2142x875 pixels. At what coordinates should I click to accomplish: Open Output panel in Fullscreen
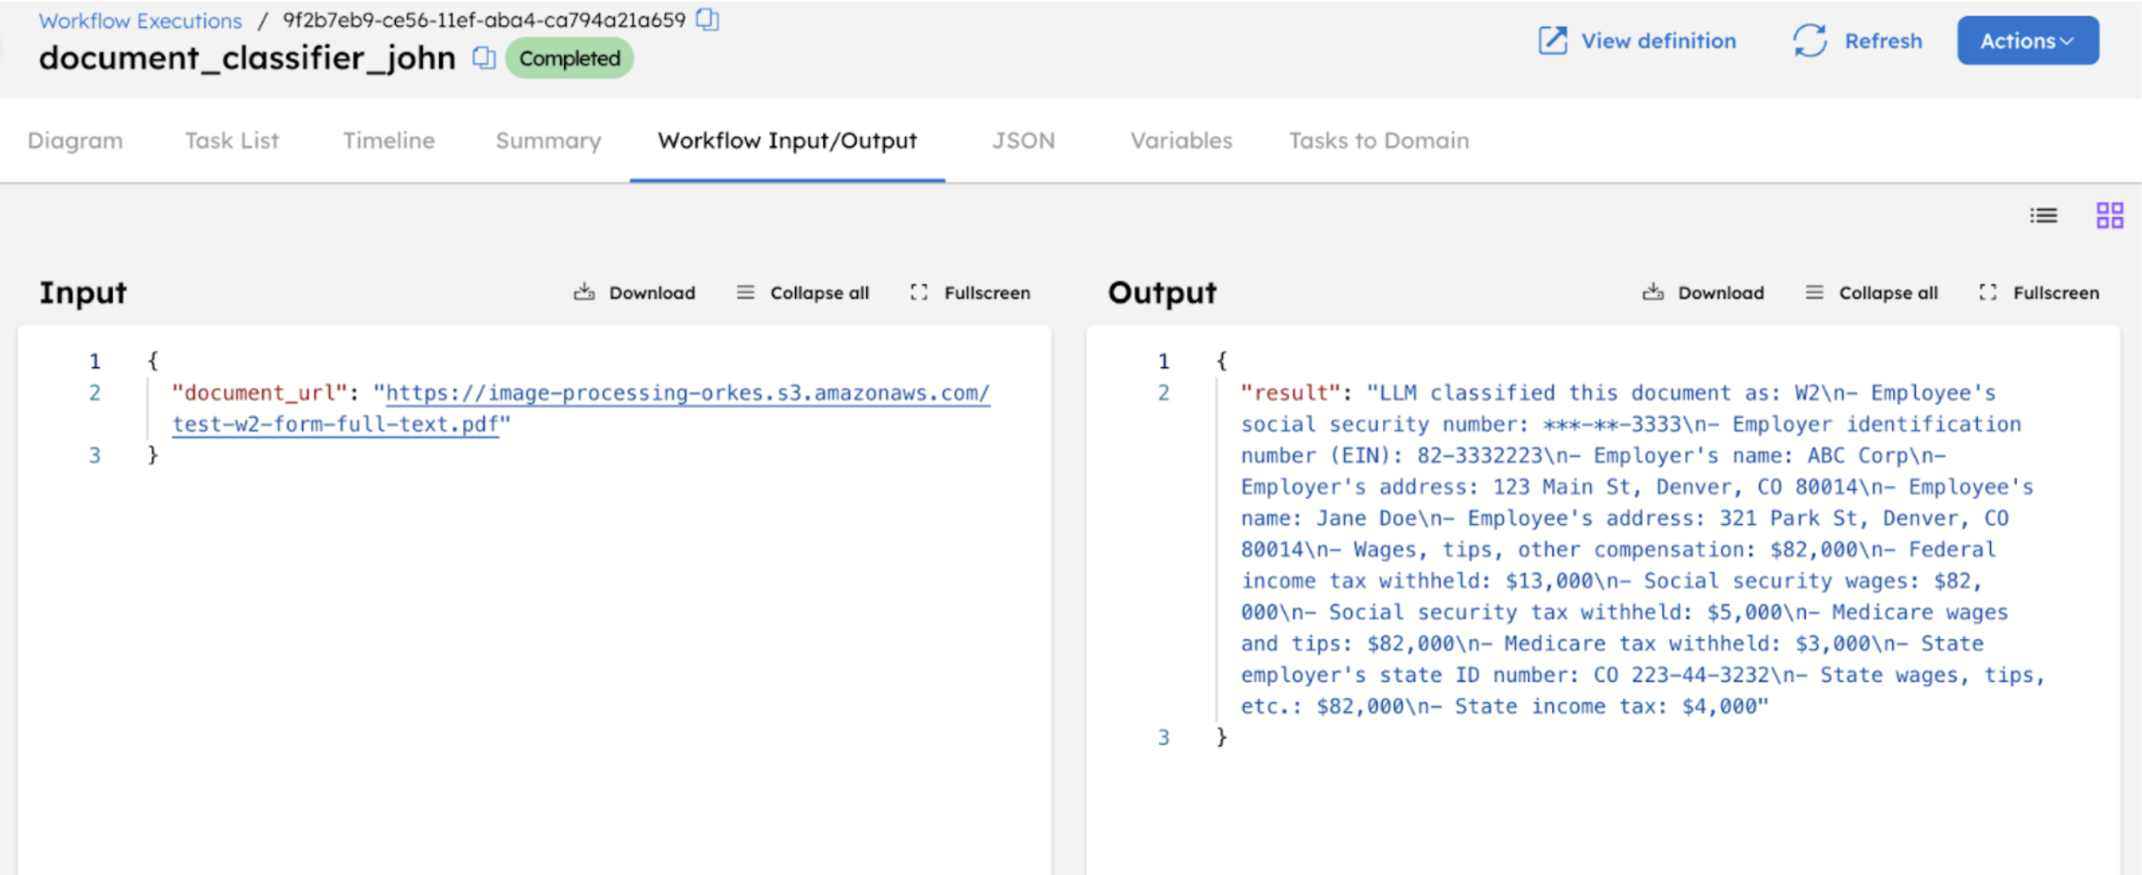(x=2039, y=292)
